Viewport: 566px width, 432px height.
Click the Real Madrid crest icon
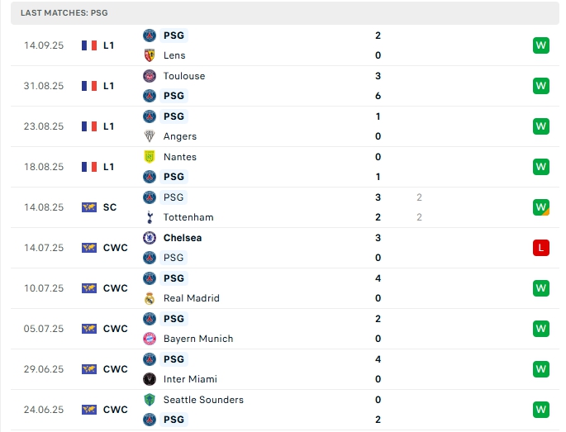[x=150, y=298]
